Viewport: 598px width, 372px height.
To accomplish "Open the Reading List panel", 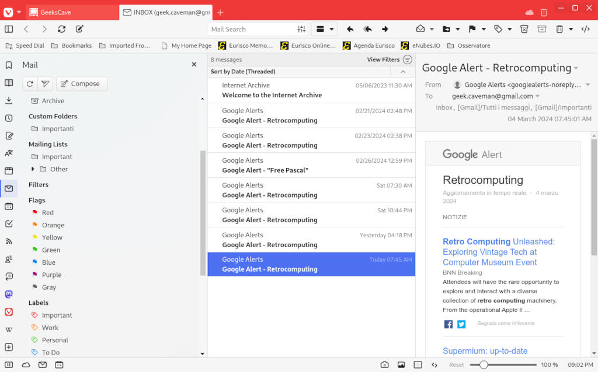I will click(x=9, y=83).
